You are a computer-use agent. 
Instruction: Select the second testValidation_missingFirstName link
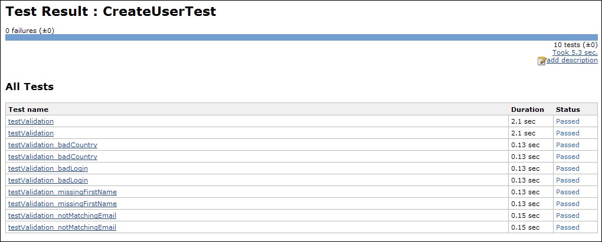[63, 204]
